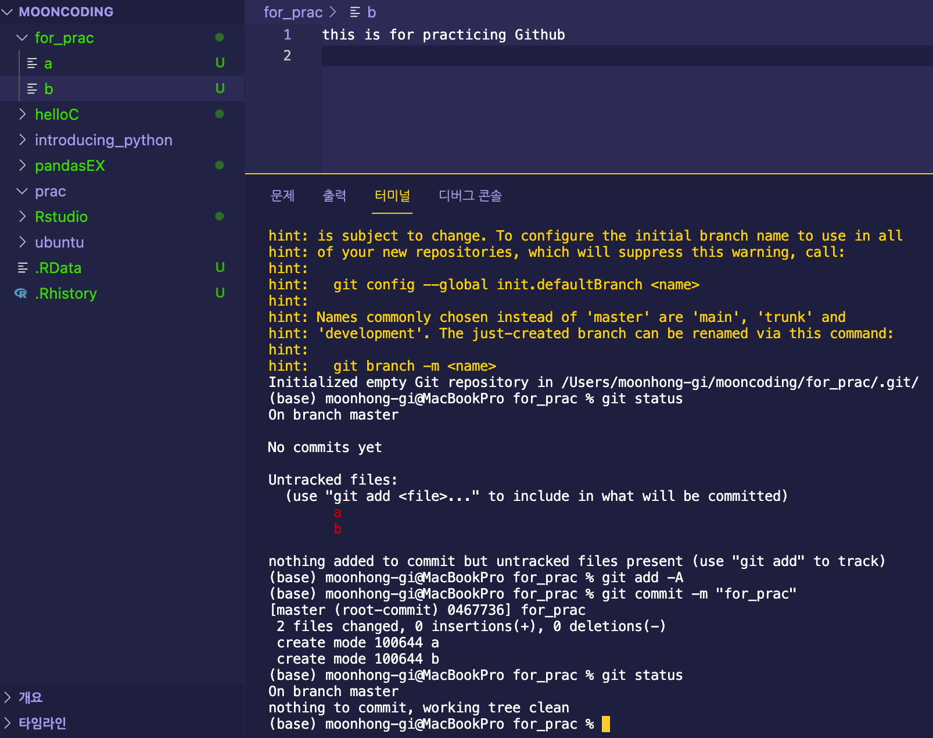Click editor line number 1

click(287, 35)
